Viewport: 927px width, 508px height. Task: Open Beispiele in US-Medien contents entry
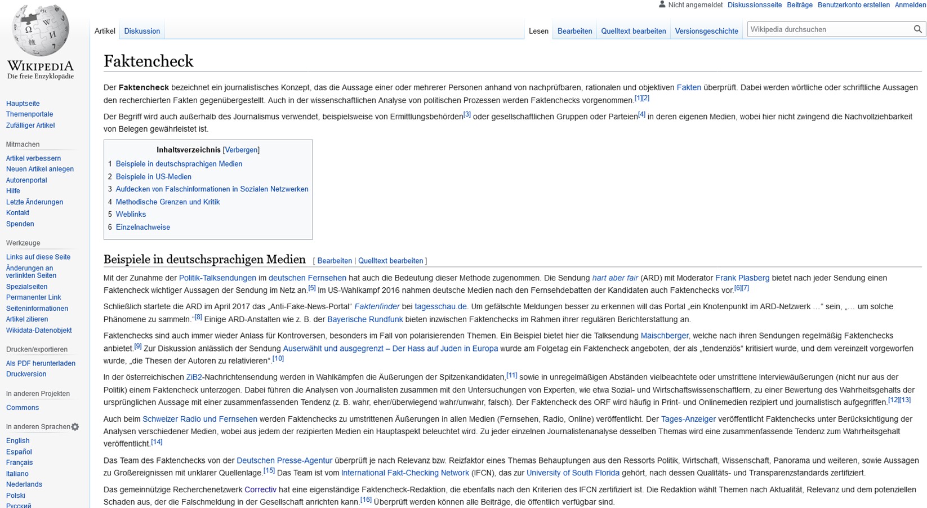click(x=153, y=176)
